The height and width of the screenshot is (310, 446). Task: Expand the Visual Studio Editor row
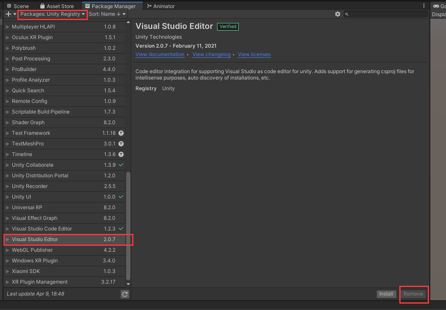point(7,239)
